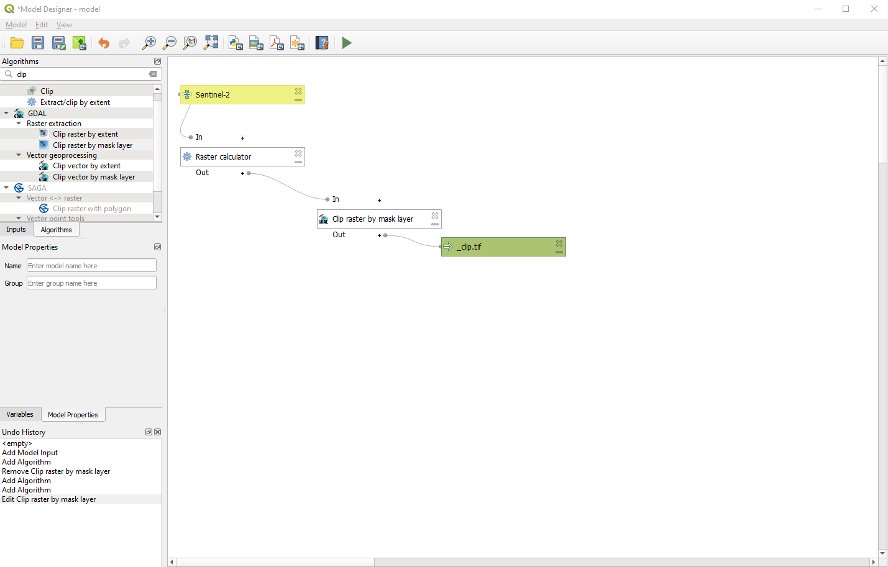Float the Model Properties panel

pyautogui.click(x=157, y=247)
